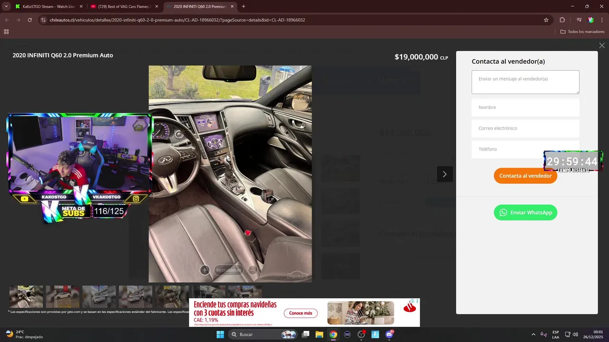609x342 pixels.
Task: Zoom in the photo with plus icon
Action: point(205,270)
